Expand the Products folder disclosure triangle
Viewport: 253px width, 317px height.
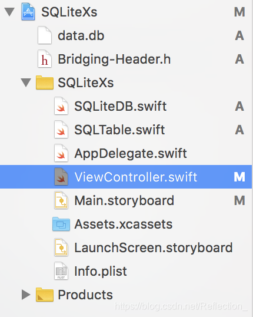click(26, 295)
